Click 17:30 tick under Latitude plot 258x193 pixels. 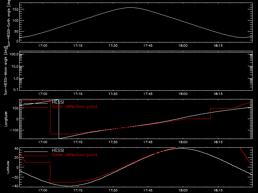pos(113,190)
